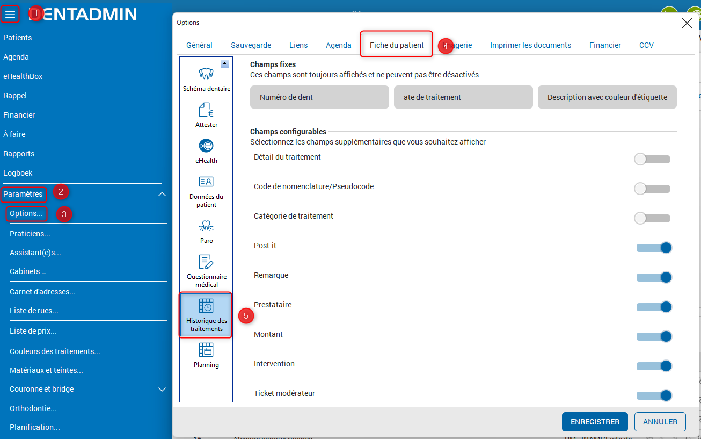Toggle the Ticket modérateur switch
Screen dimensions: 701x439
pos(654,395)
